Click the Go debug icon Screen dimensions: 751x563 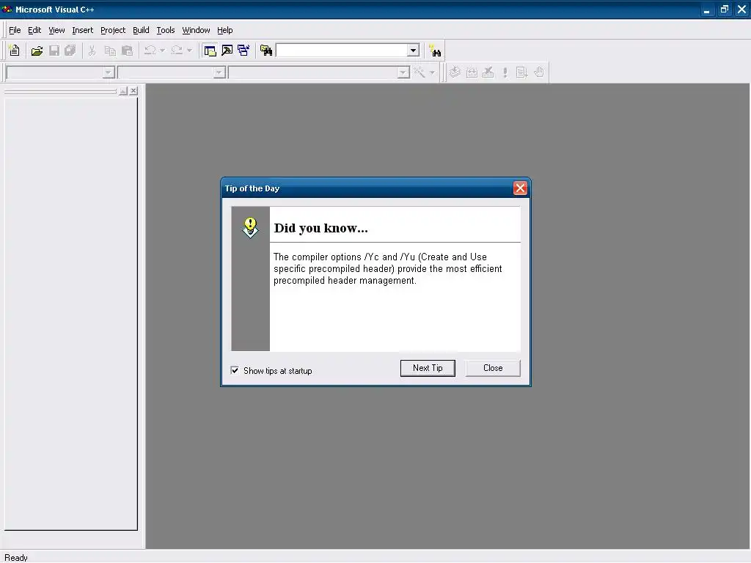521,73
